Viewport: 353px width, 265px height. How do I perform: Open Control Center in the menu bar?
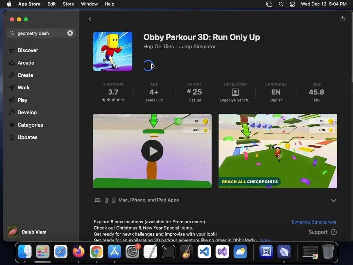pos(292,4)
